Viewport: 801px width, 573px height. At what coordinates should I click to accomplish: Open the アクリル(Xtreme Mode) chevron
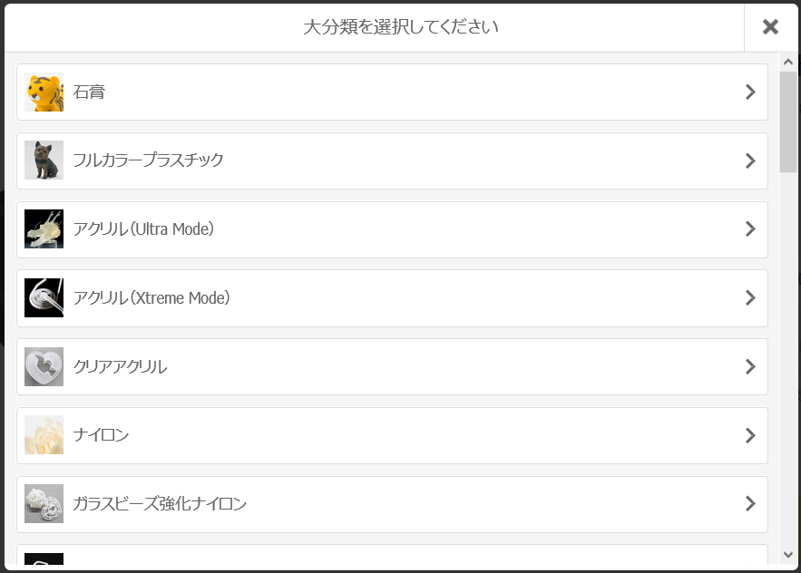750,297
